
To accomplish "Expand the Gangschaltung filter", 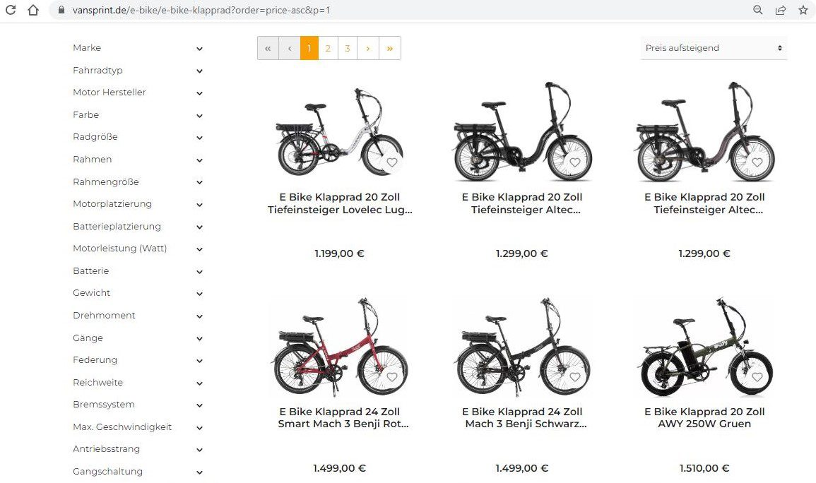I will [x=137, y=472].
